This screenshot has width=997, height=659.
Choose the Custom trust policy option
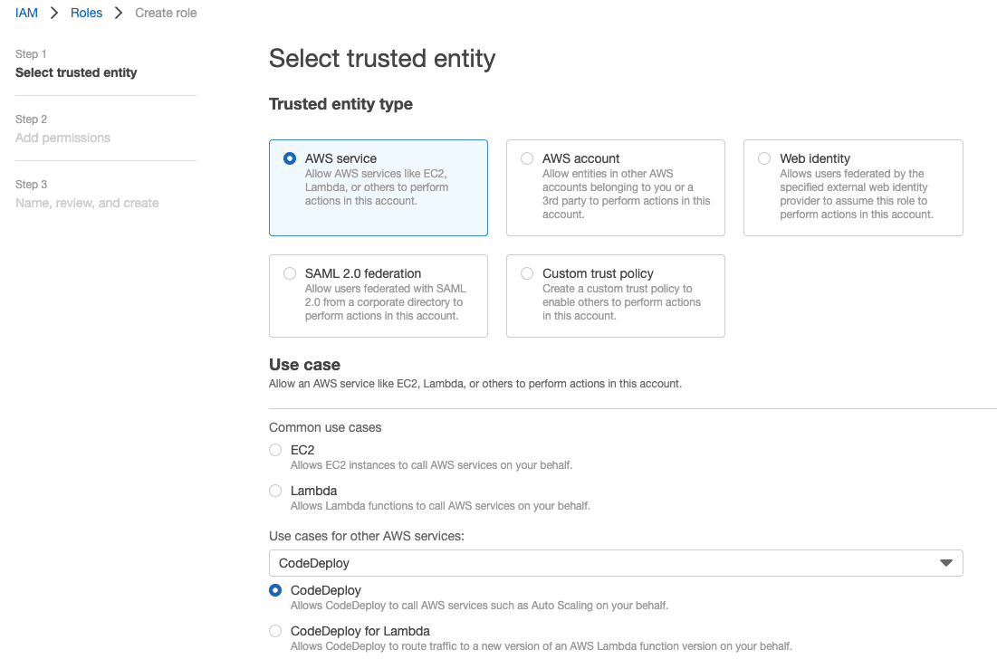pyautogui.click(x=527, y=272)
